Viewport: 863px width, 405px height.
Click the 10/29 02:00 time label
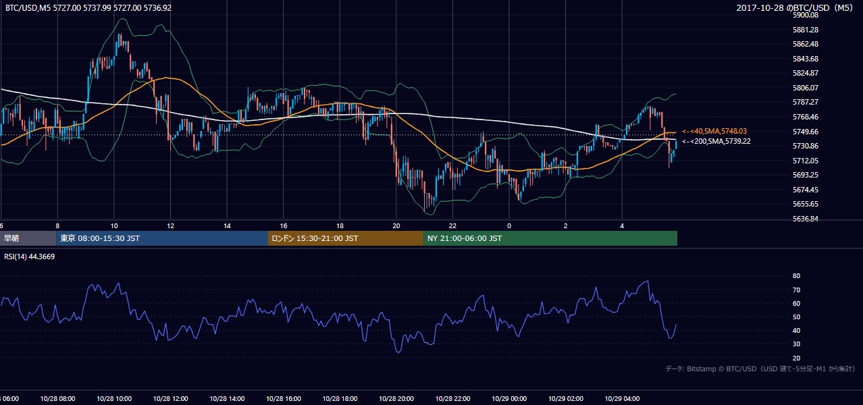[x=565, y=398]
